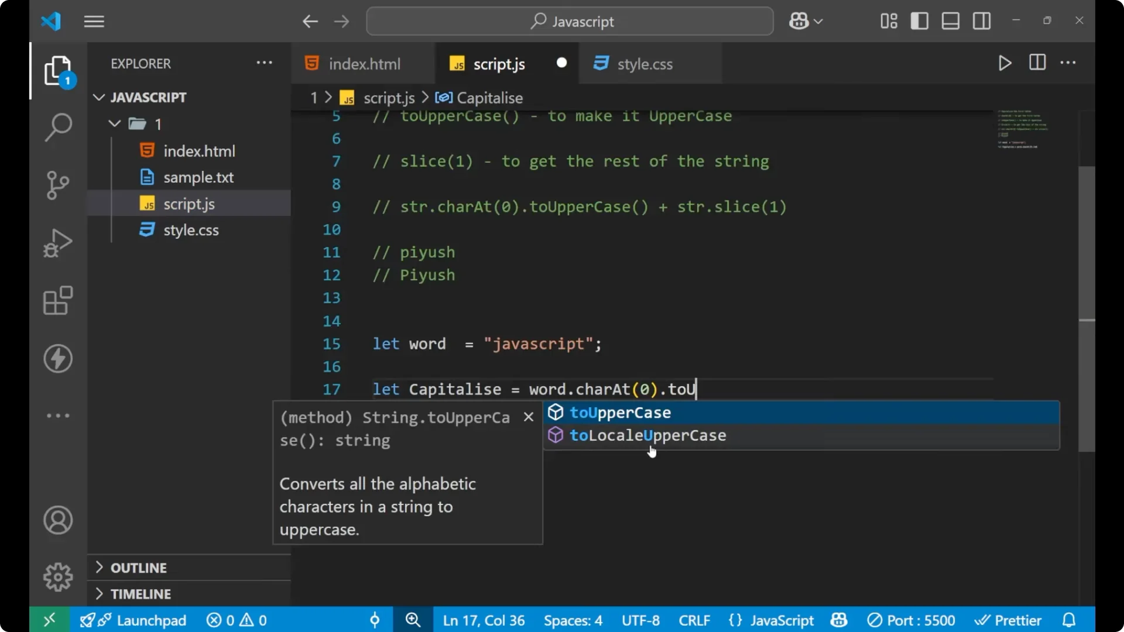1124x632 pixels.
Task: Toggle the Secondary Side Bar
Action: pos(981,20)
